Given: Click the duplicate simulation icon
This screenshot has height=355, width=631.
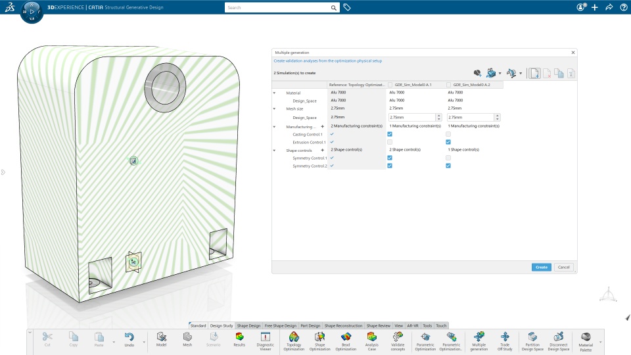Looking at the screenshot, I should tap(559, 73).
